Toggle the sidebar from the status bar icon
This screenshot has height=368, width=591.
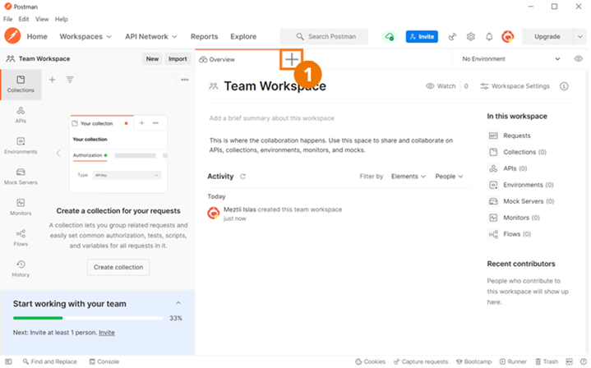[x=8, y=361]
